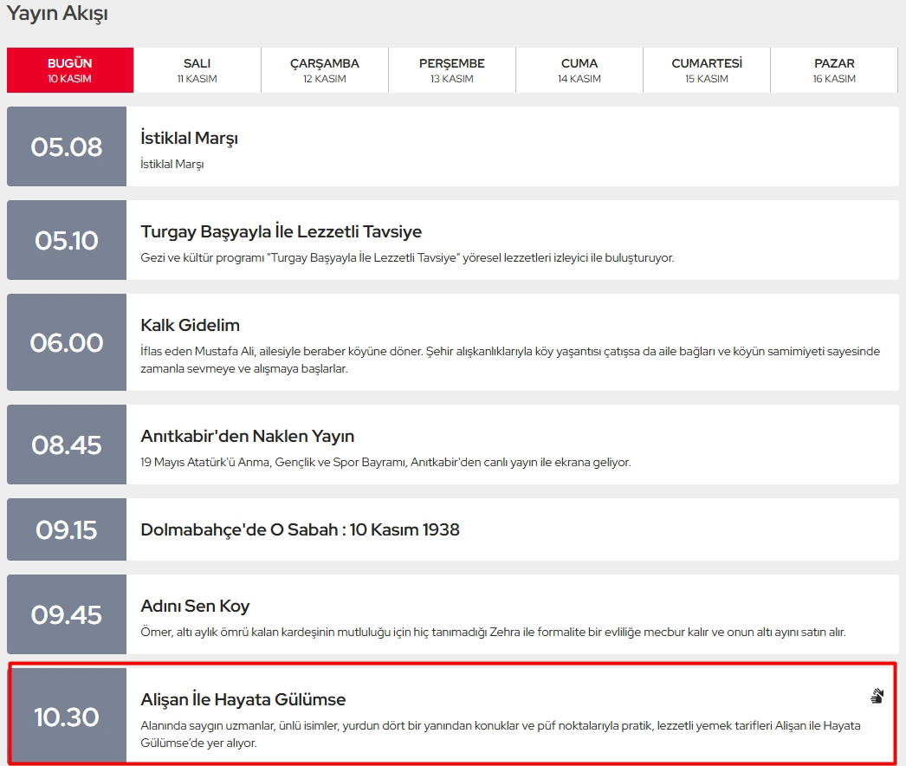906x766 pixels.
Task: Go to the CUMA 14 Kasım tab
Action: [x=579, y=70]
